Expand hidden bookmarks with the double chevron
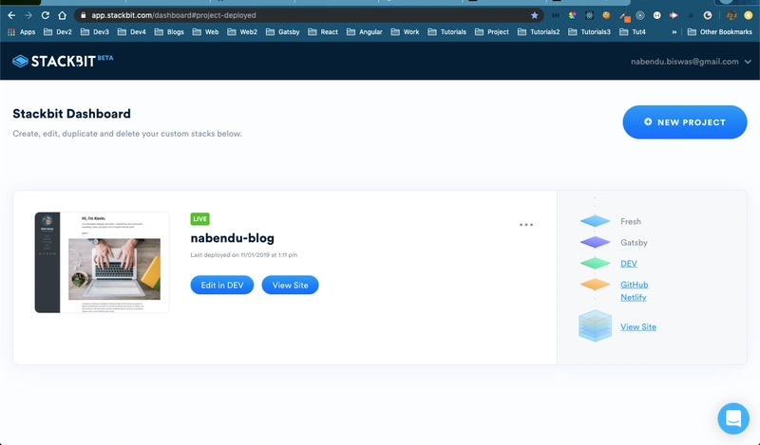This screenshot has width=760, height=445. (x=674, y=32)
